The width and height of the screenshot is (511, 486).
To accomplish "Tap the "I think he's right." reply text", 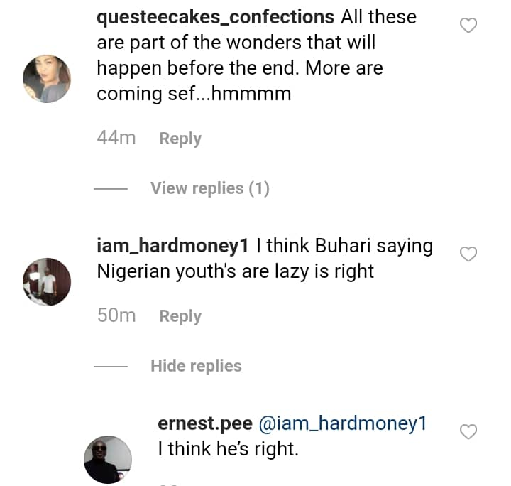I will (x=228, y=449).
